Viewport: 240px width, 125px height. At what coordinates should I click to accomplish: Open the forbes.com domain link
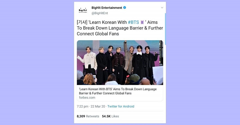(x=87, y=98)
